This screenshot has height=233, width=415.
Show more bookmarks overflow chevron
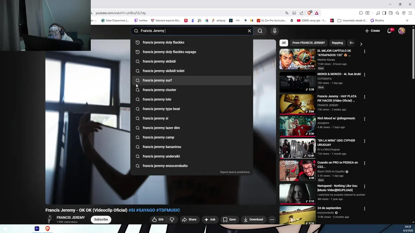tap(407, 20)
